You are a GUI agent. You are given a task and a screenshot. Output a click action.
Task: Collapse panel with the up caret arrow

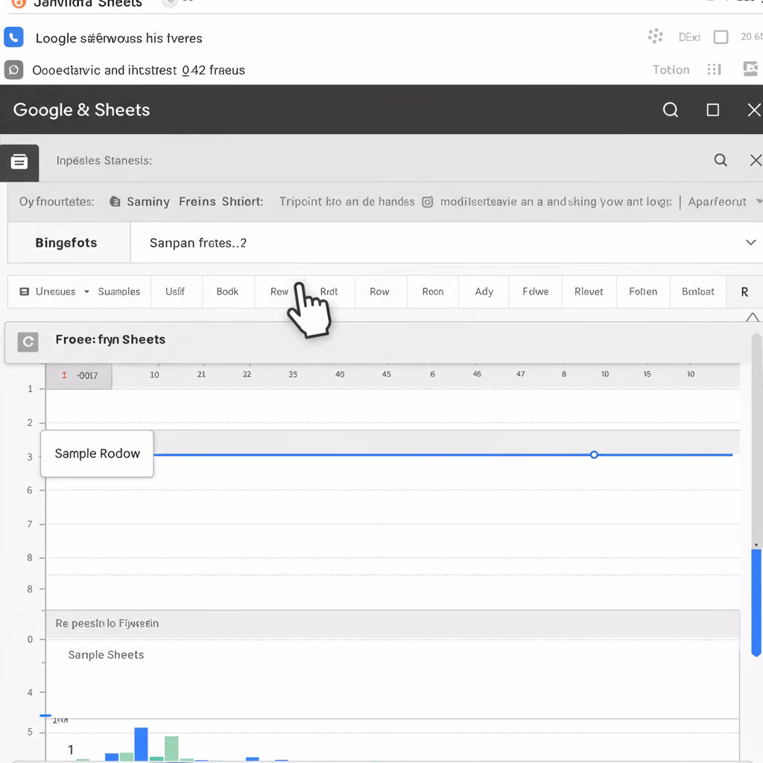coord(753,317)
